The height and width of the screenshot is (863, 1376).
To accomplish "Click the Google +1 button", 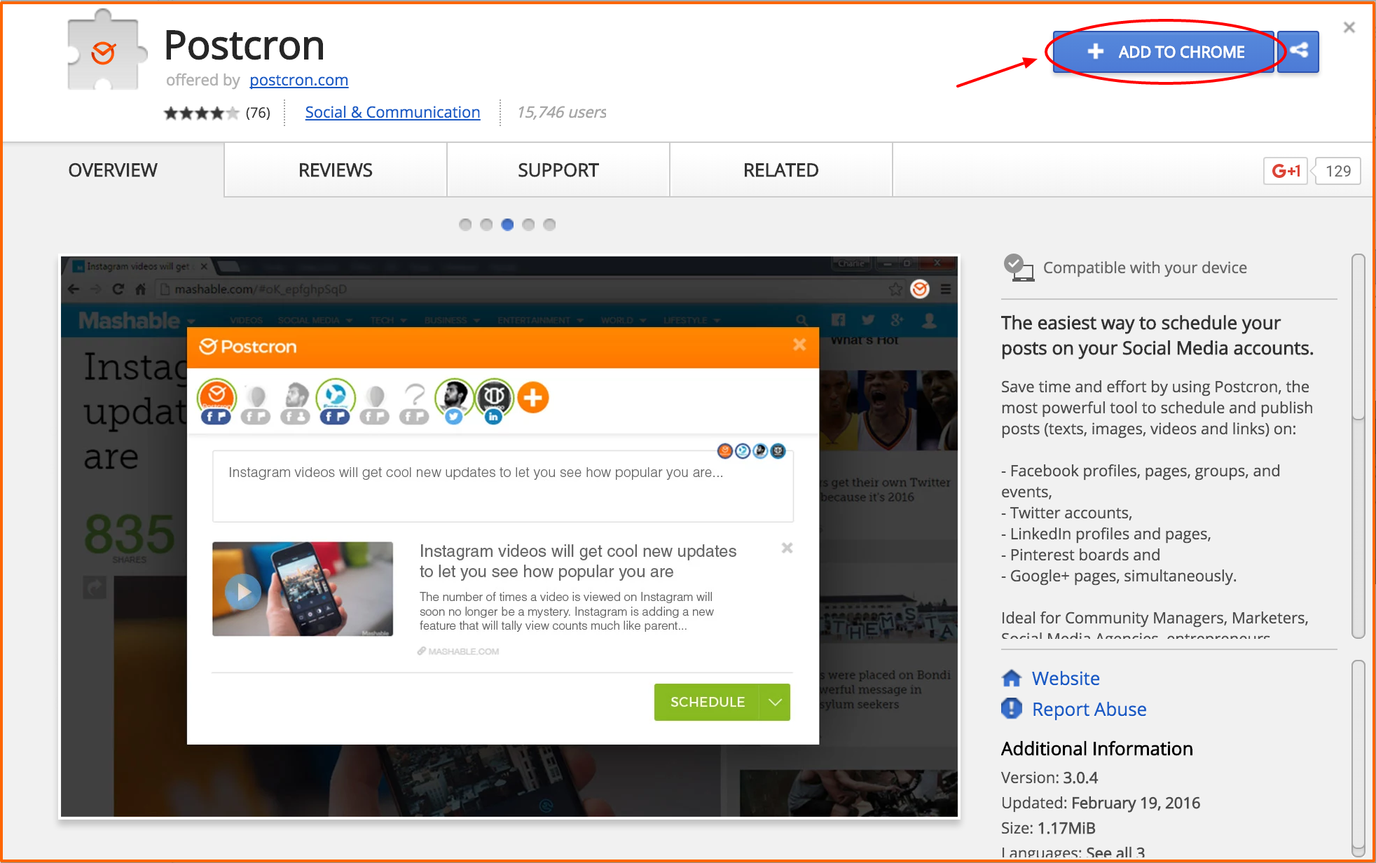I will pyautogui.click(x=1285, y=171).
